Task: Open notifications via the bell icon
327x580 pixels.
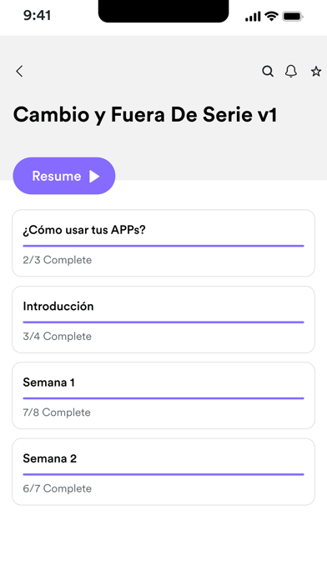Action: [291, 71]
